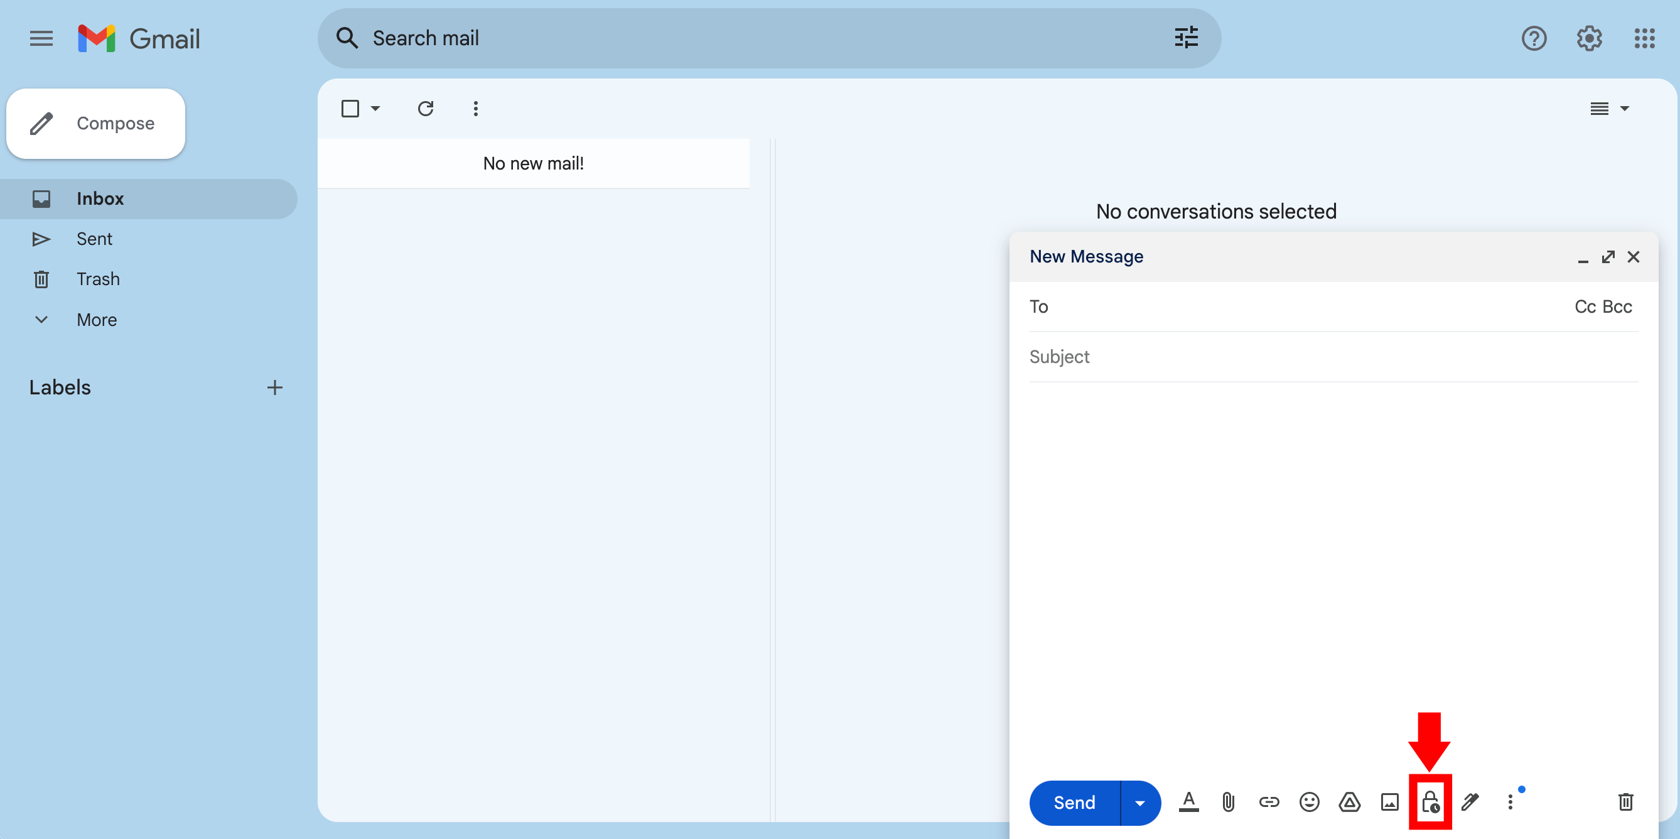Insert a link using the chain icon
The height and width of the screenshot is (839, 1680).
(x=1269, y=802)
